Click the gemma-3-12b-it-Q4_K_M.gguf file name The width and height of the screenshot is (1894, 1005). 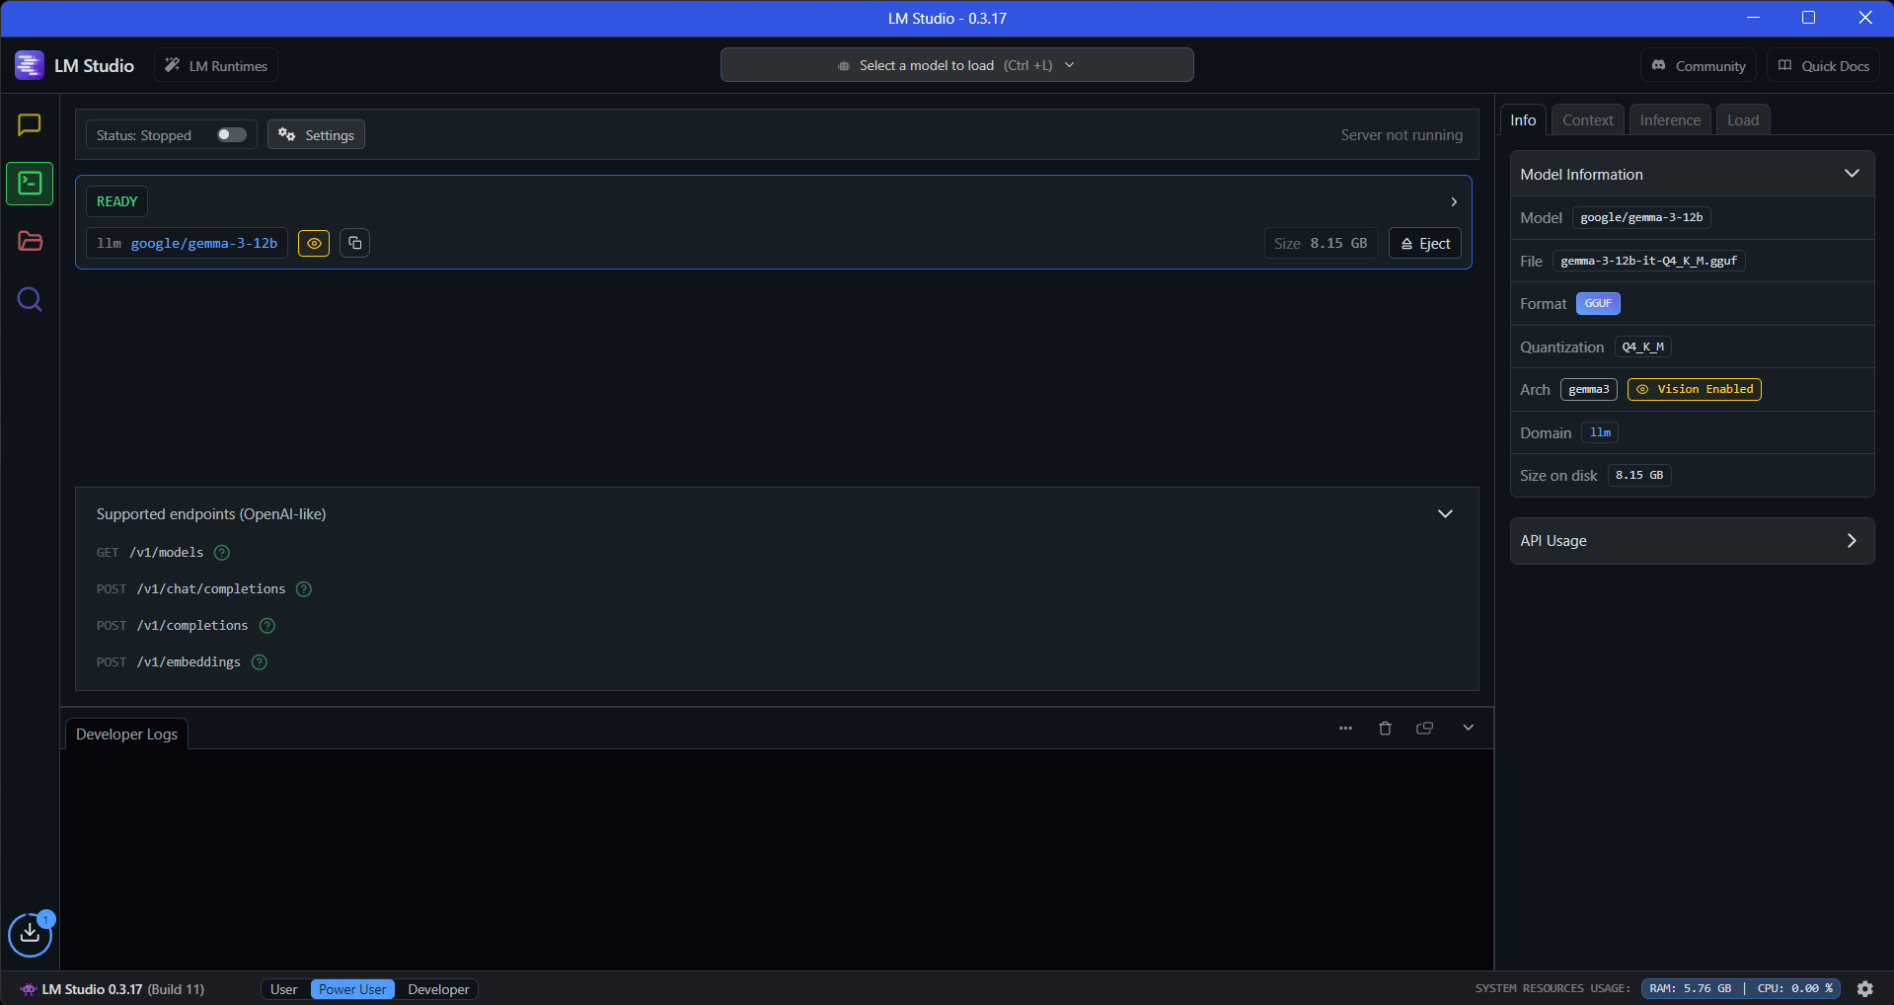pos(1649,261)
